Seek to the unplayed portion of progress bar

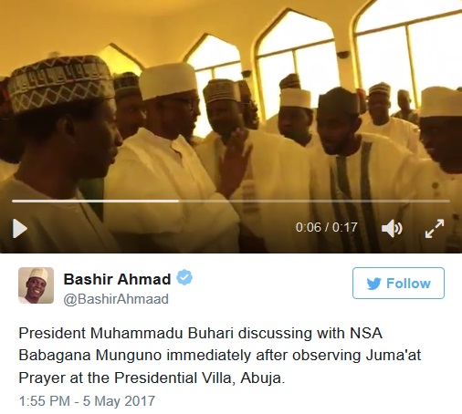[314, 201]
